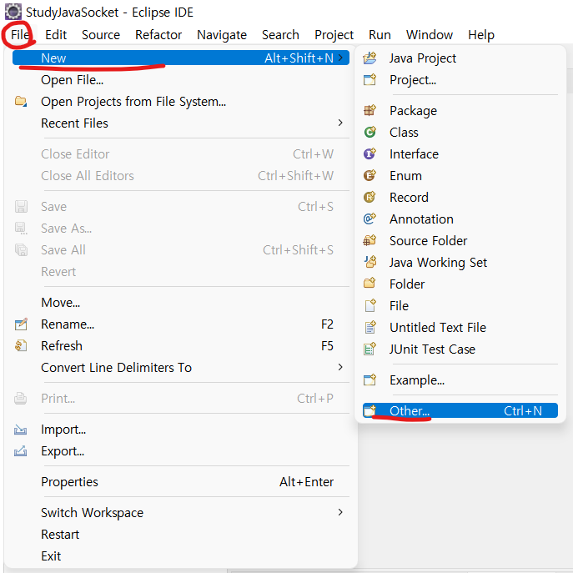Open Properties from File menu

point(181,481)
